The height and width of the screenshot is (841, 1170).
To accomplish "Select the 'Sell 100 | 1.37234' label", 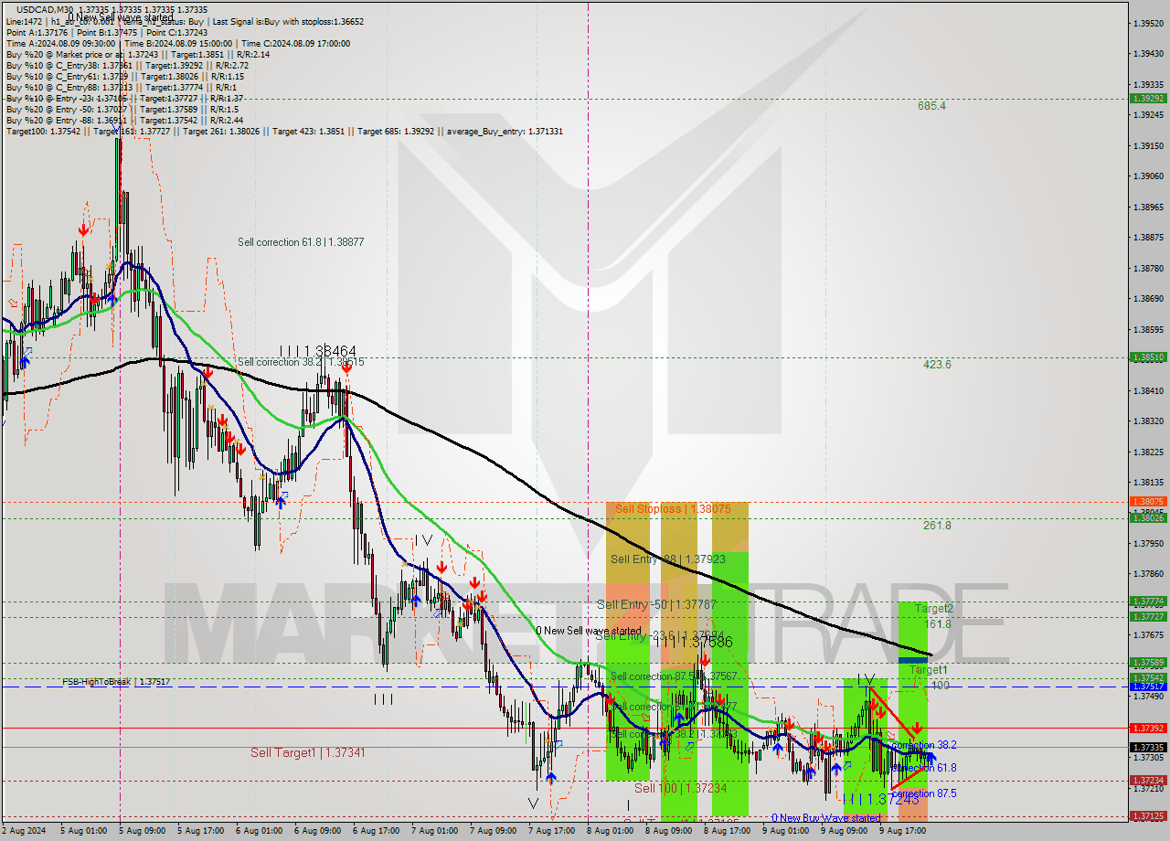I will tap(681, 788).
